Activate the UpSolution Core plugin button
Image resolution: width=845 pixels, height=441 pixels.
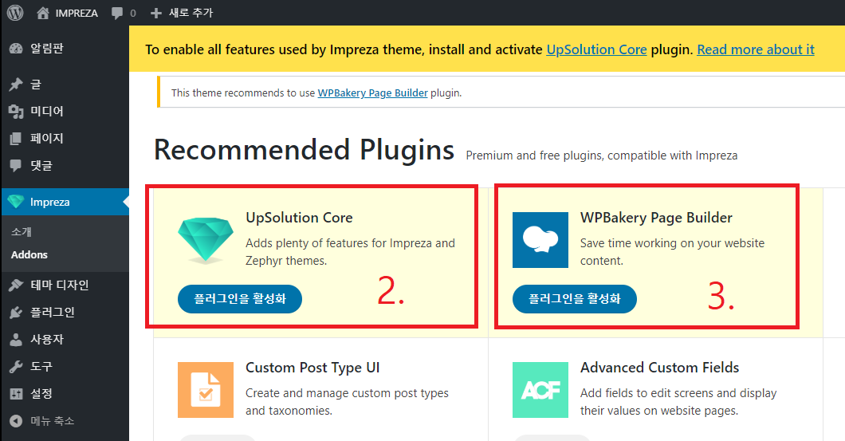(239, 299)
